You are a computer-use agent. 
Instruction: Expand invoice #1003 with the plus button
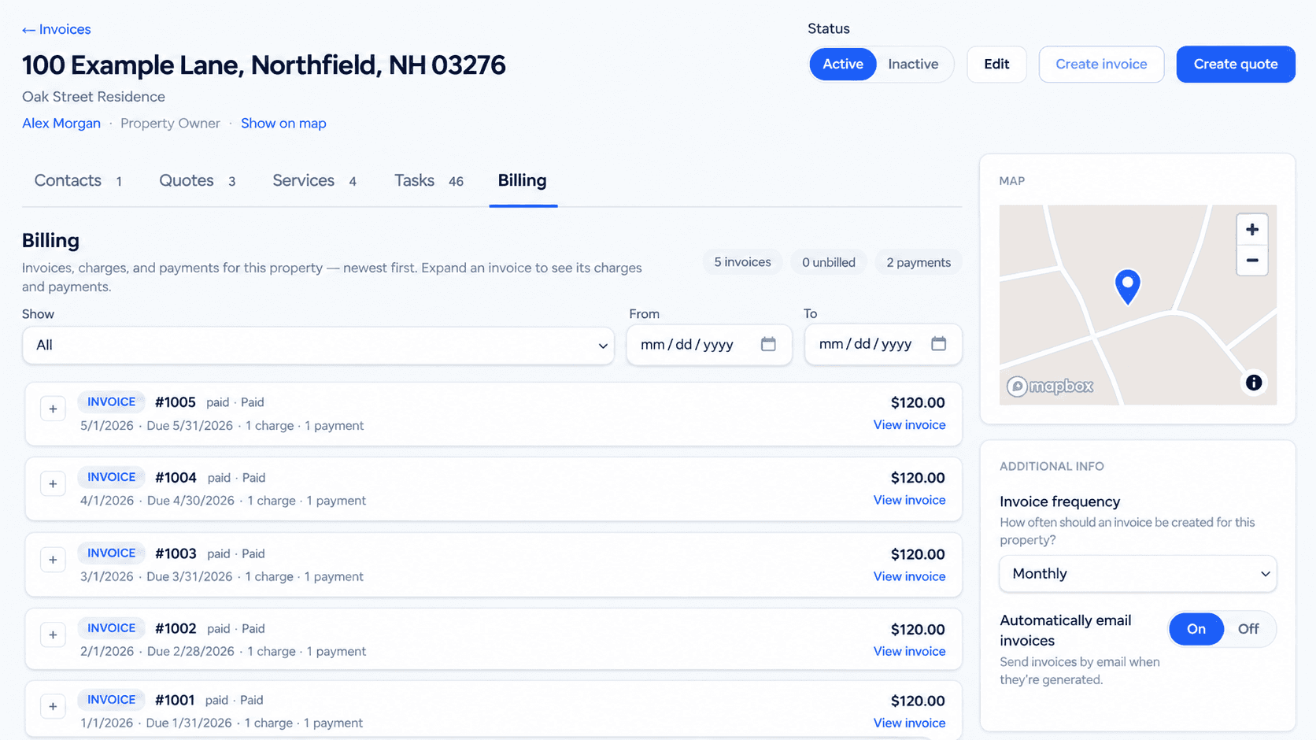coord(53,560)
